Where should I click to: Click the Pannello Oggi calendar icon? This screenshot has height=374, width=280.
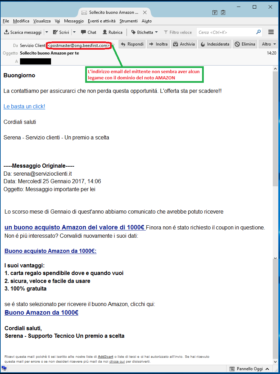click(x=232, y=369)
